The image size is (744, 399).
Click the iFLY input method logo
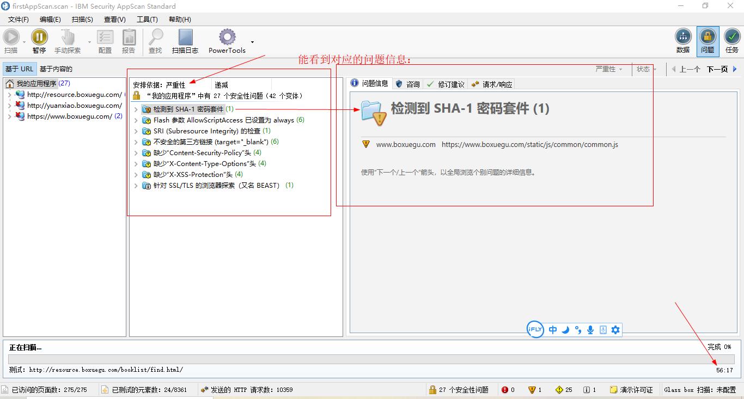click(x=535, y=329)
